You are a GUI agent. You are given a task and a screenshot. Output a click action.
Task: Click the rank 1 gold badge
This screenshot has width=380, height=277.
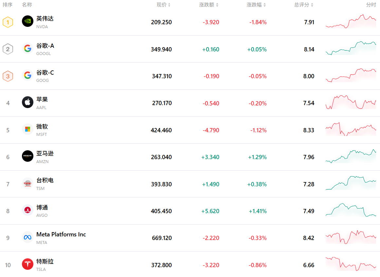click(x=8, y=22)
